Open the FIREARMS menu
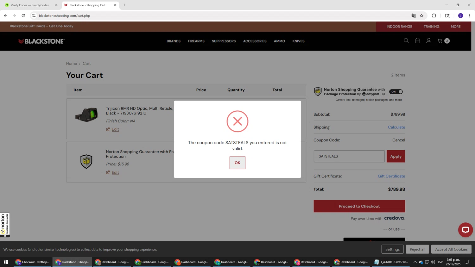This screenshot has width=475, height=267. pos(196,41)
